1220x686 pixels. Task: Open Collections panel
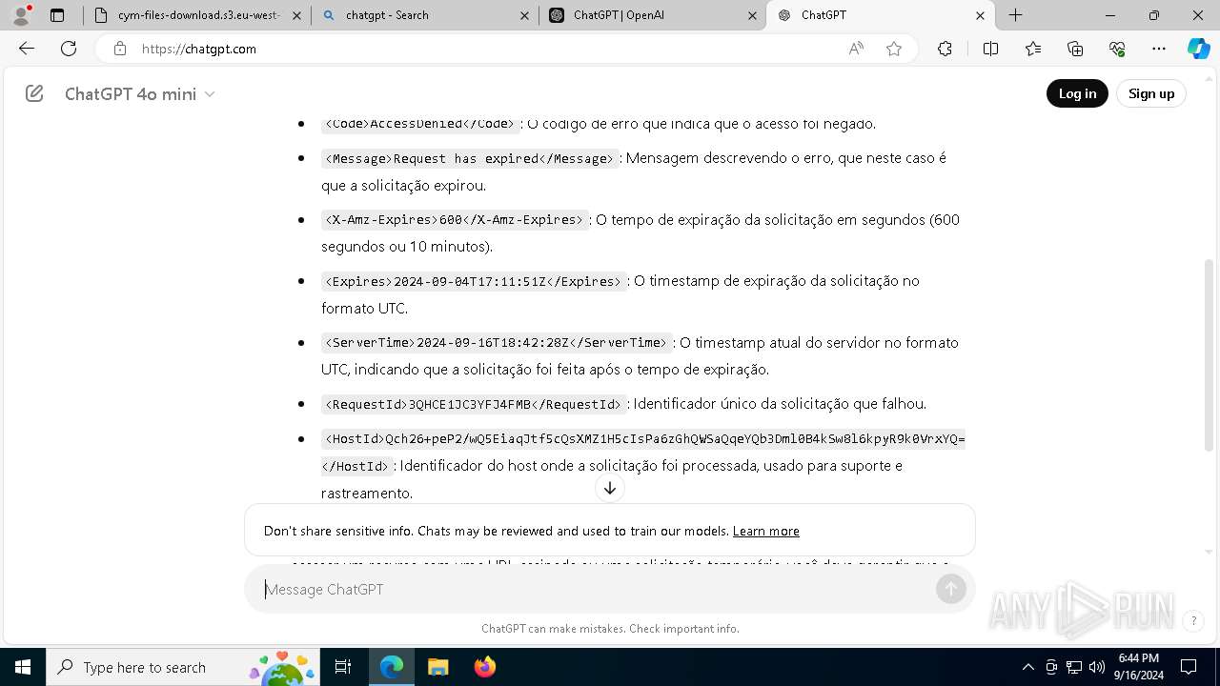click(1075, 49)
